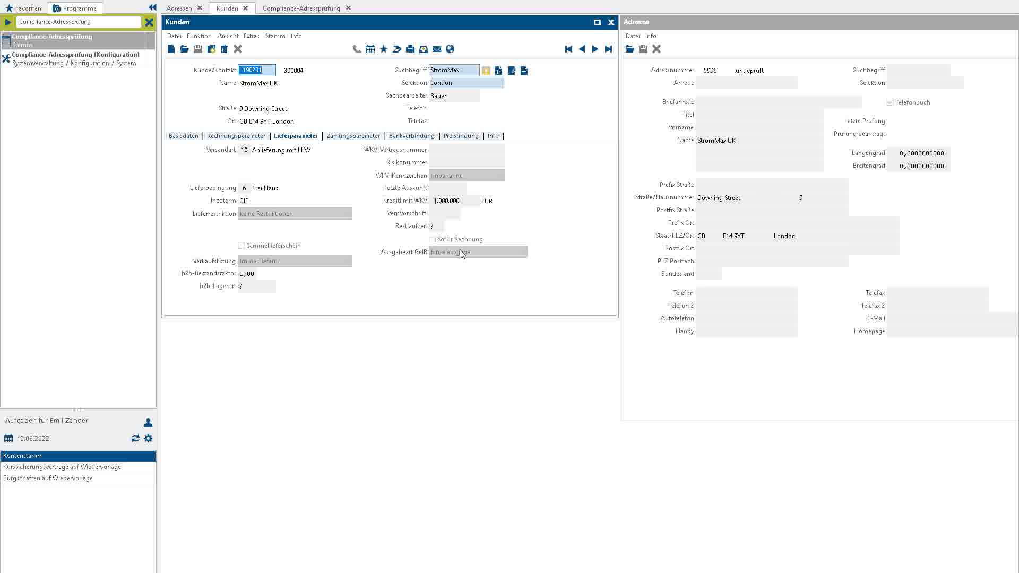The width and height of the screenshot is (1019, 573).
Task: Click the Kunde/Kontakt number field
Action: point(257,70)
